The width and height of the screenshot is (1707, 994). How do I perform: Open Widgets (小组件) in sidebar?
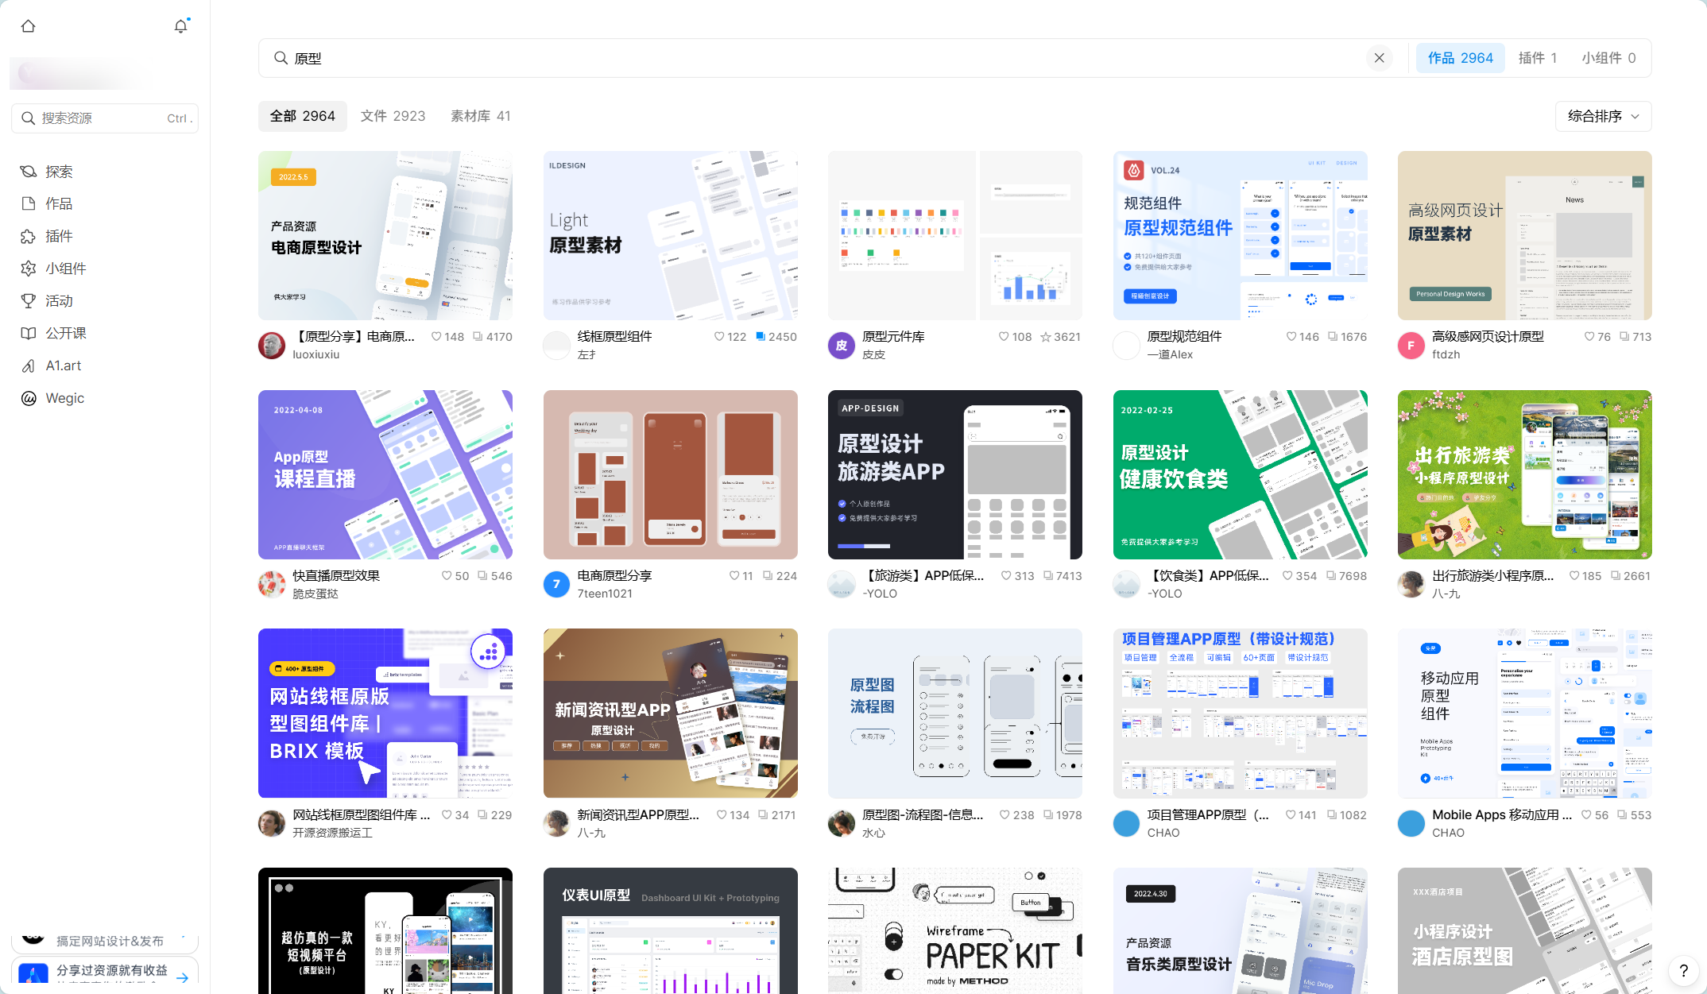pos(65,269)
